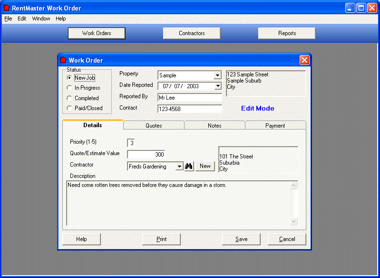Open the Payment tab
Viewport: 380px width, 278px height.
pyautogui.click(x=275, y=126)
